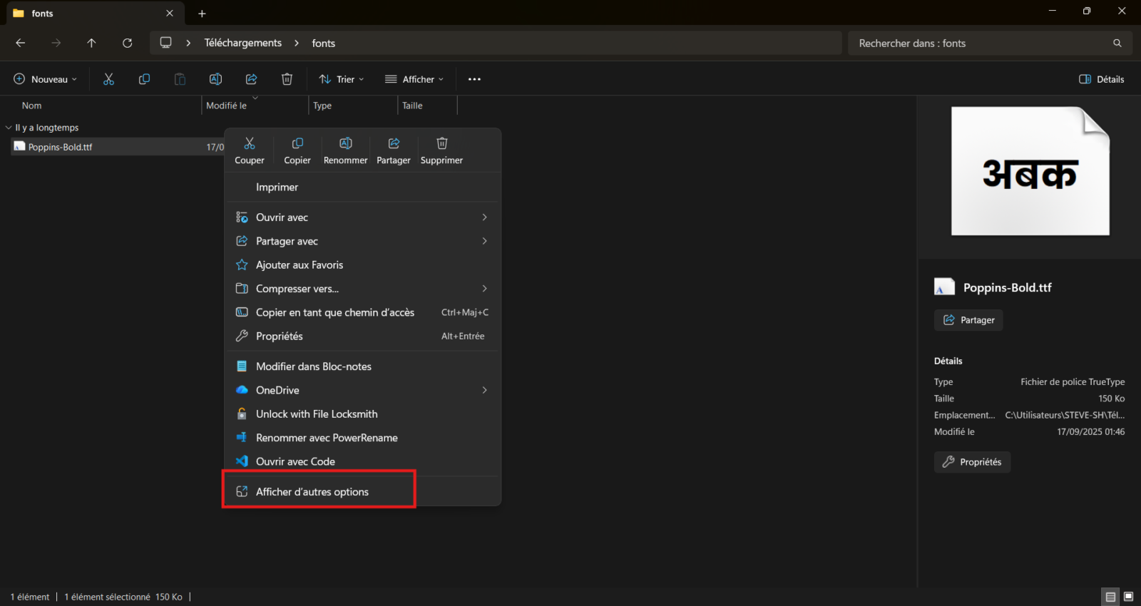Collapse the 'Il y a longtemps' group
The width and height of the screenshot is (1141, 606).
pos(9,128)
